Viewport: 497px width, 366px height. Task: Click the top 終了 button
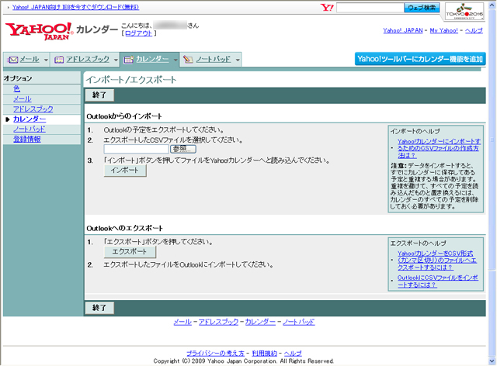point(99,95)
